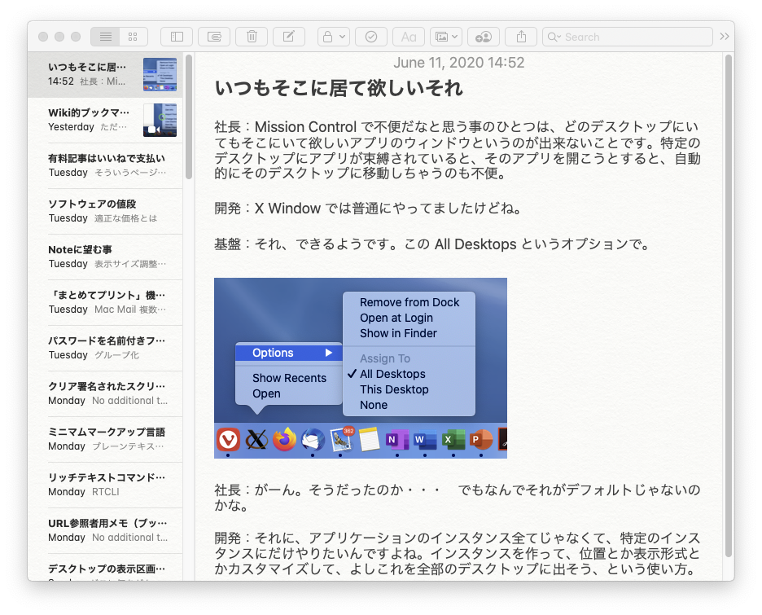Toggle the folders sidebar
This screenshot has width=762, height=615.
(177, 37)
